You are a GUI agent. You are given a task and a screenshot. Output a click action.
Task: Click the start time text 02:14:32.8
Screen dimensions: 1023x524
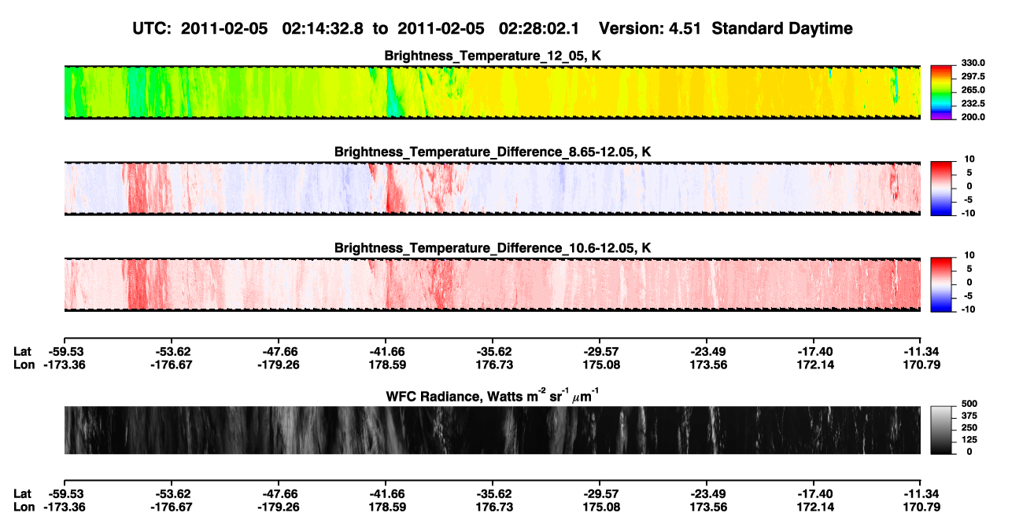point(324,28)
